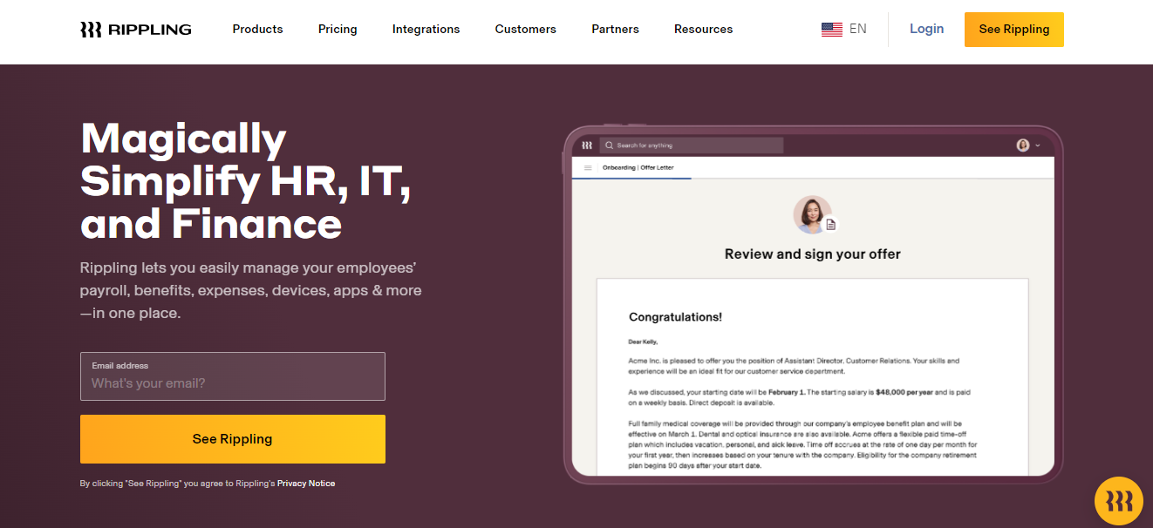Click the US flag language icon
Screen dimensions: 1153x528
[x=831, y=30]
